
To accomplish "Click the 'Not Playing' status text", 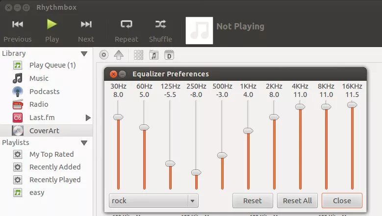I will (240, 26).
